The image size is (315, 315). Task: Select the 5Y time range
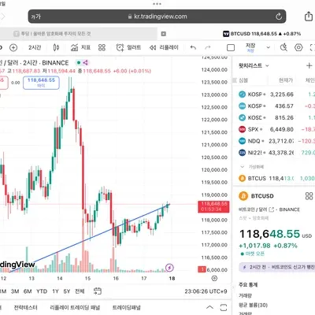67,291
